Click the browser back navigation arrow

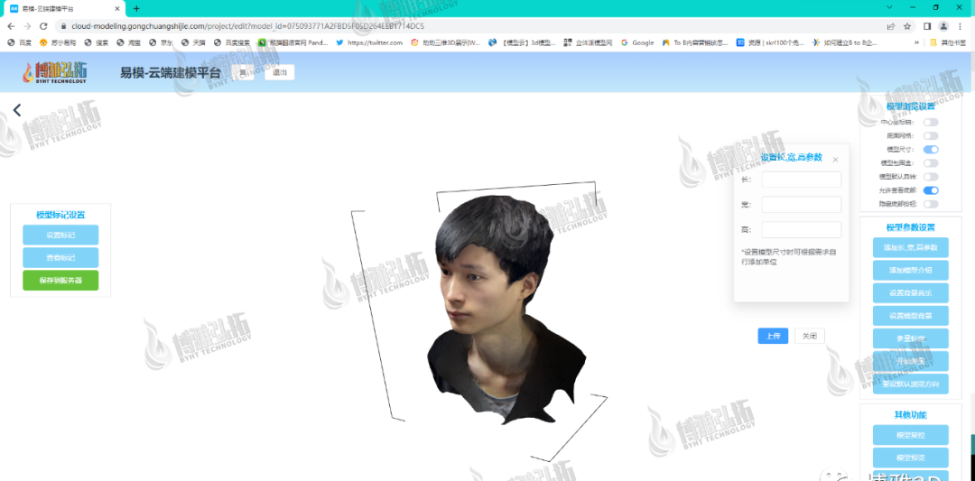click(11, 26)
